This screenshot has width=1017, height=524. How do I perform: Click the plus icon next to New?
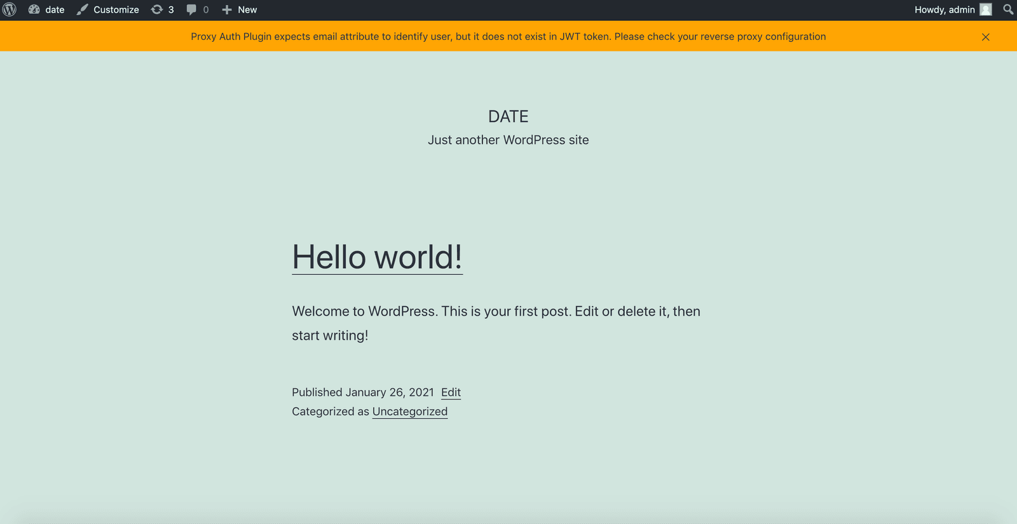tap(227, 10)
